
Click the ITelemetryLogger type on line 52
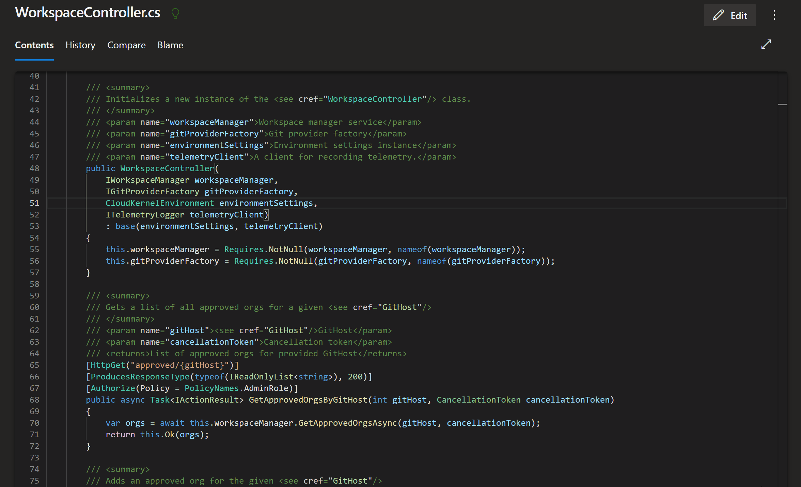tap(145, 215)
